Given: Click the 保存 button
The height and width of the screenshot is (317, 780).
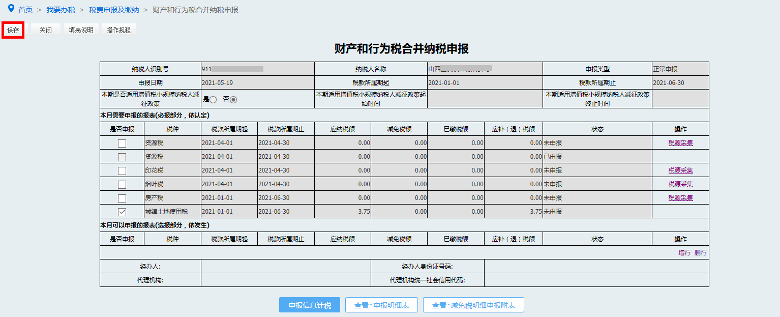Looking at the screenshot, I should point(13,30).
